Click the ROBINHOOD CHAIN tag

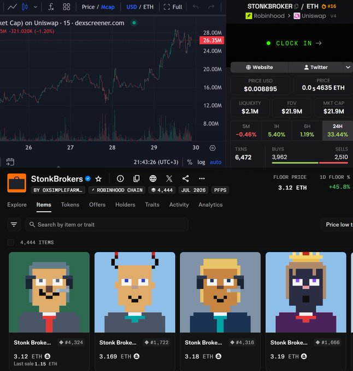coord(117,190)
